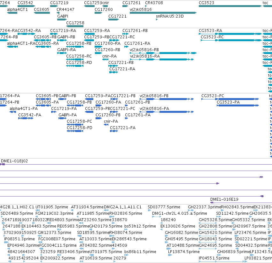This screenshot has width=272, height=263.
Task: Click the v(2)k05816 gene label
Action: (141, 9)
